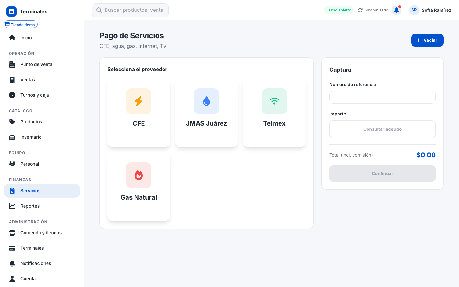Select the CFE provider label

point(139,123)
